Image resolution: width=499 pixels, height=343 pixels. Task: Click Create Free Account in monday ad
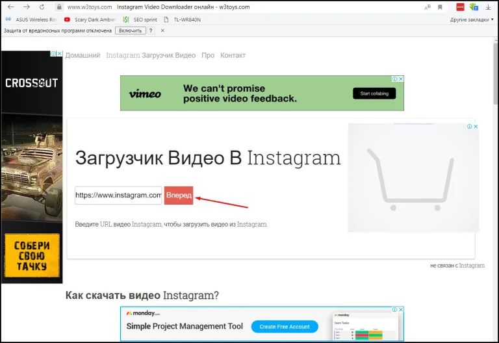pyautogui.click(x=285, y=327)
